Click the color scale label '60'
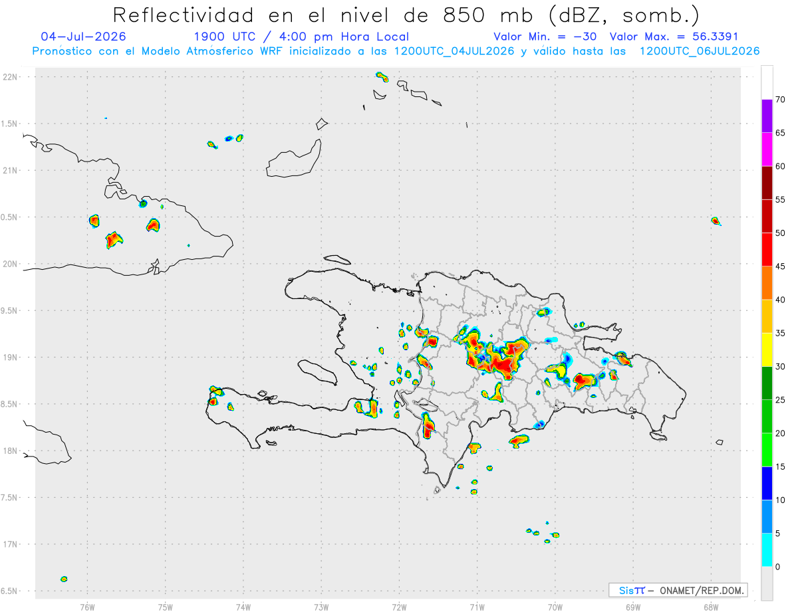Screen dimensions: 798x616 [x=781, y=166]
